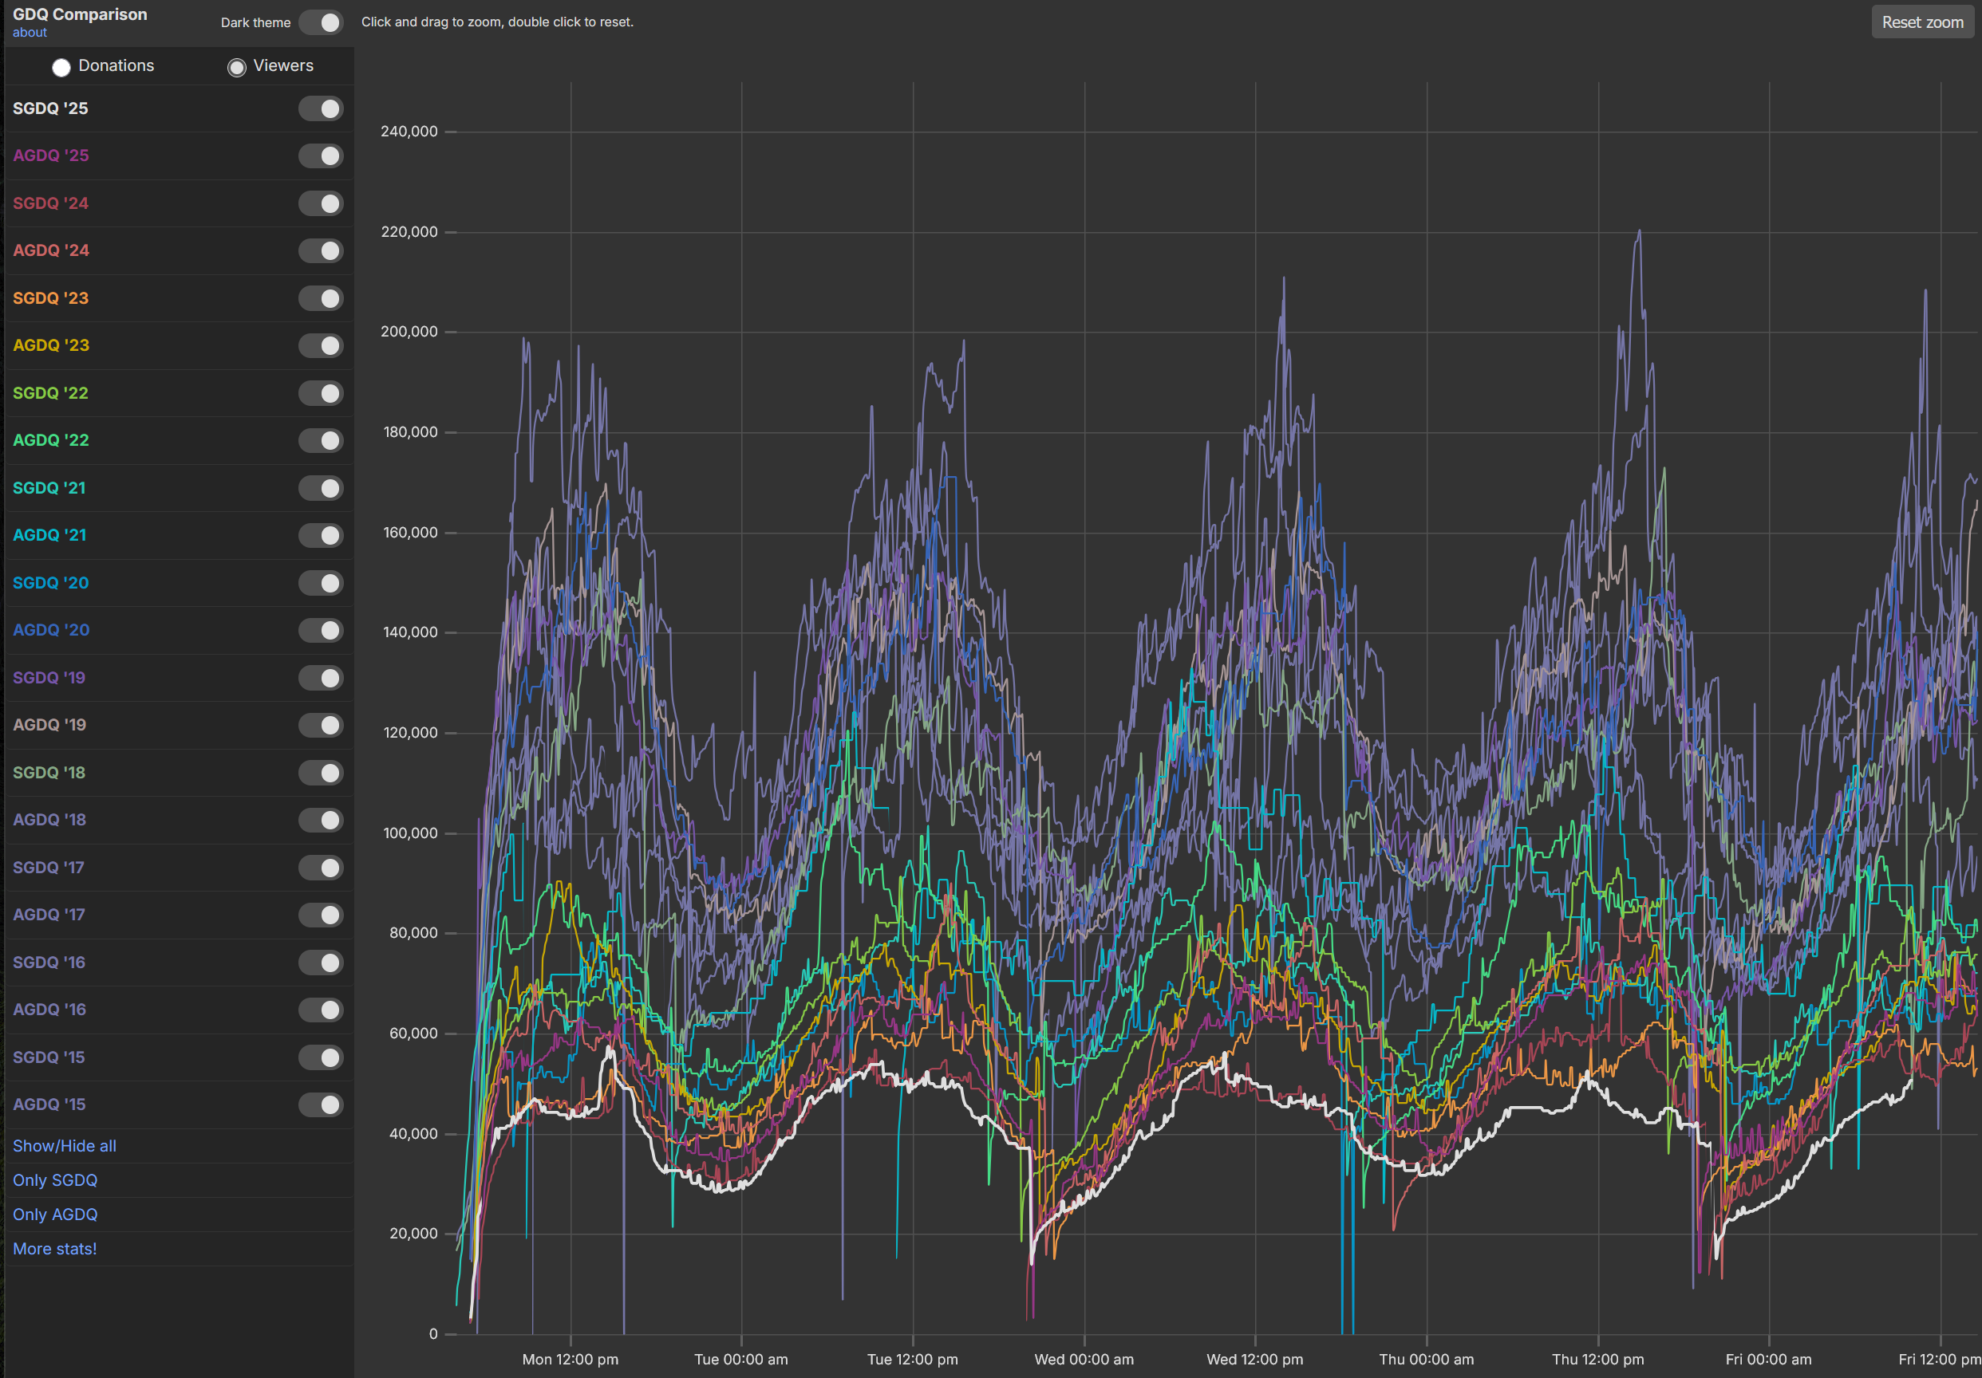Click the 20,000 y-axis label
1982x1378 pixels.
[x=413, y=1234]
